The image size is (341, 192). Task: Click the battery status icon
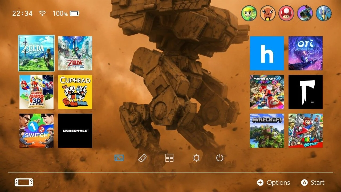pos(75,13)
